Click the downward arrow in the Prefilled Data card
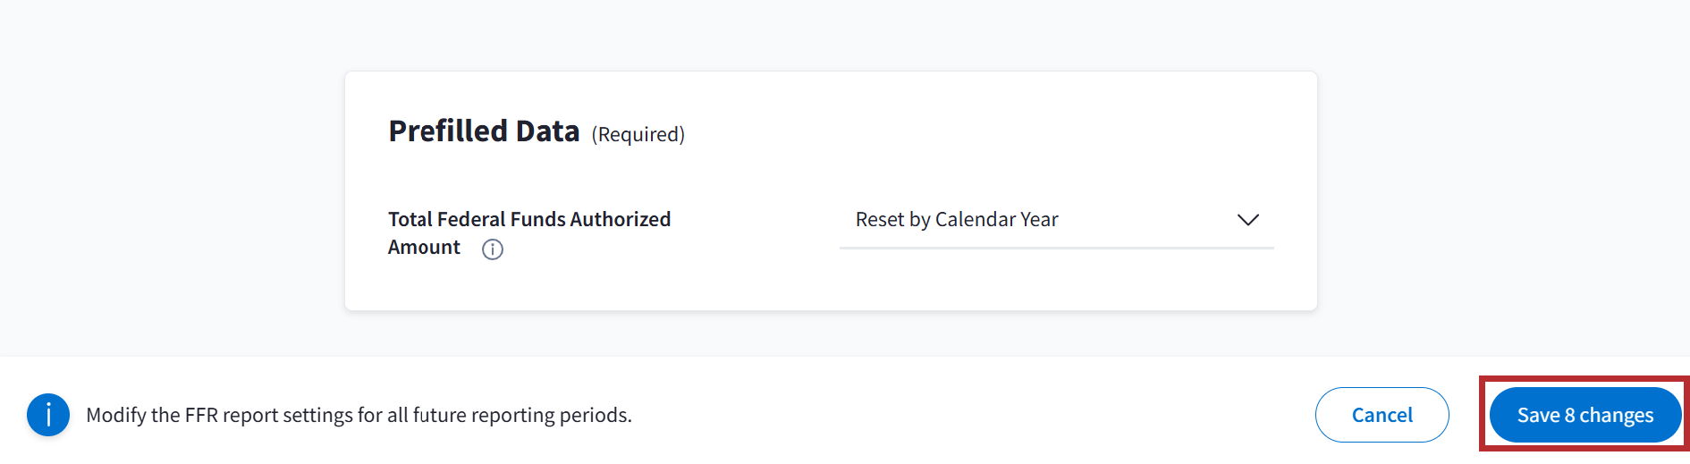 click(x=1247, y=220)
